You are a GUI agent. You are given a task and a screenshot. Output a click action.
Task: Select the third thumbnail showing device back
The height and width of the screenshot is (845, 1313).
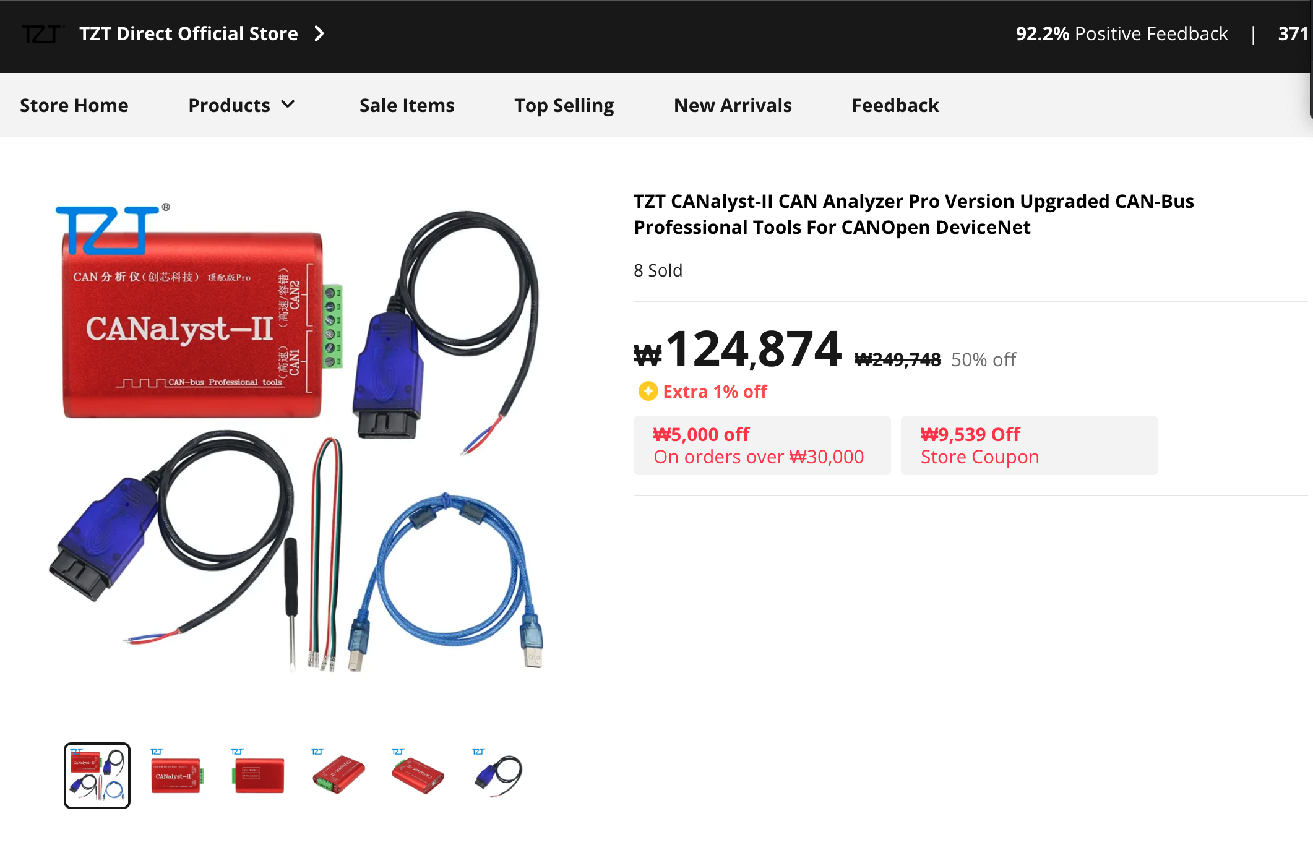click(257, 776)
